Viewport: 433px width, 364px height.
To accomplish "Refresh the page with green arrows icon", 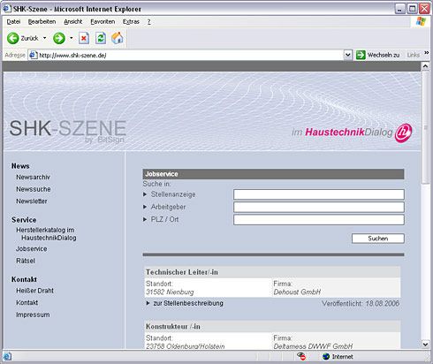I will coord(101,38).
